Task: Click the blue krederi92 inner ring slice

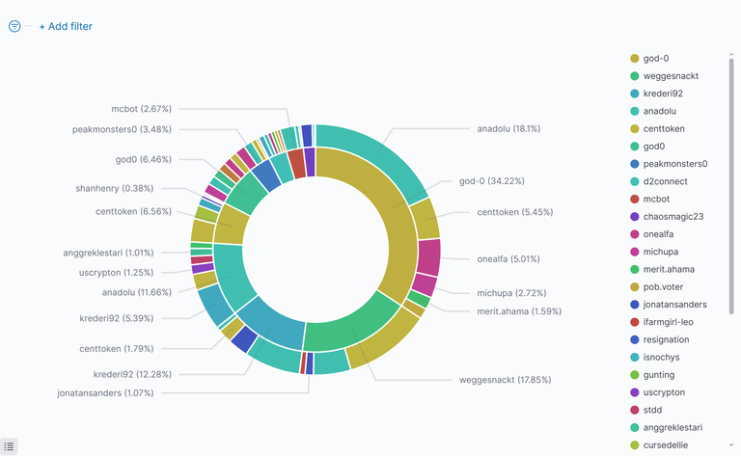Action: pyautogui.click(x=272, y=326)
